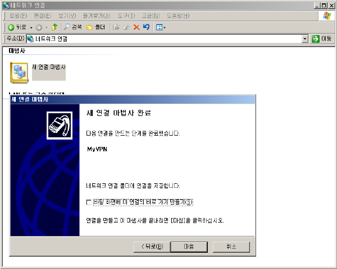The height and width of the screenshot is (269, 337).
Task: Click the Back (뒤로) toolbar icon
Action: [17, 27]
